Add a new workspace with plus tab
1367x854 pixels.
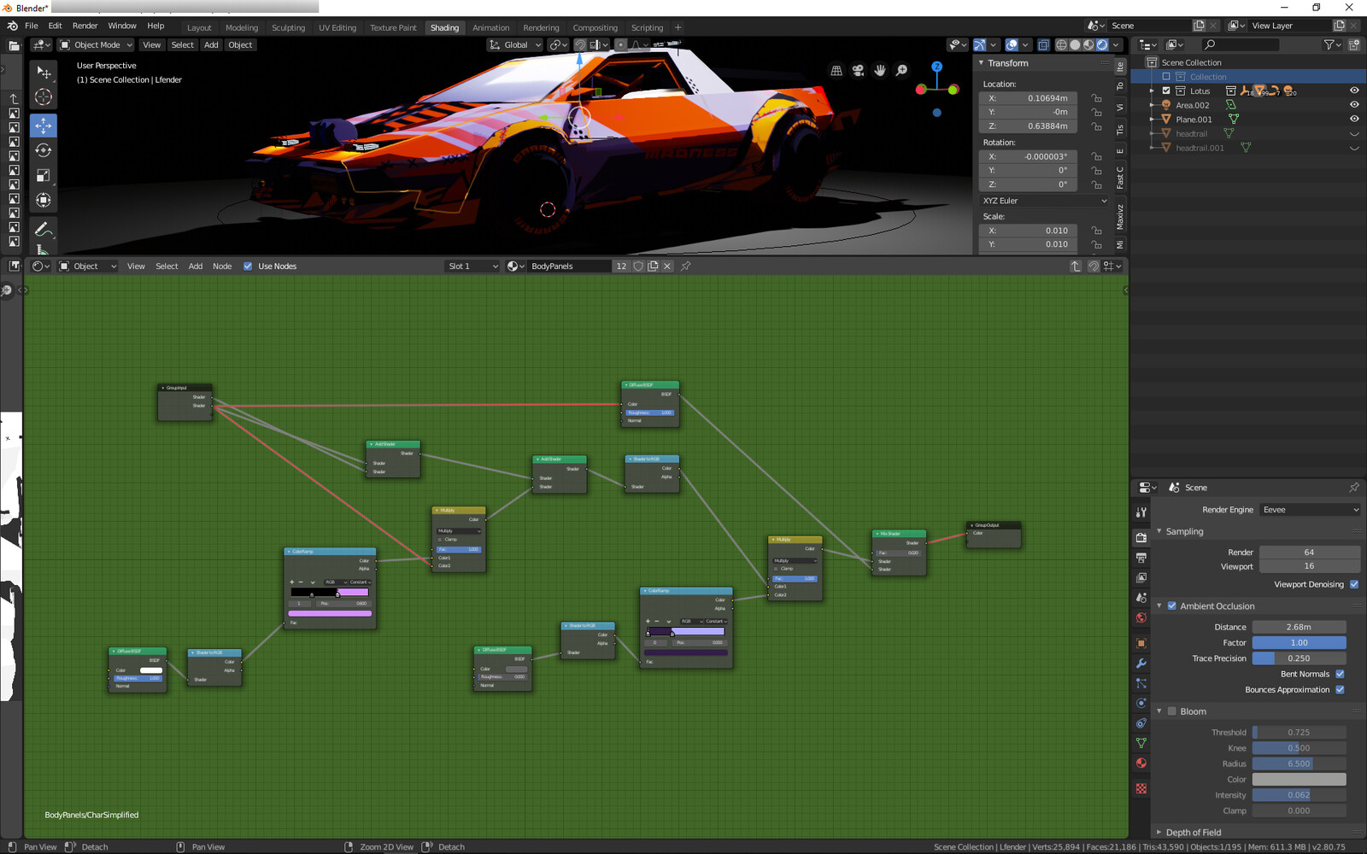click(678, 28)
